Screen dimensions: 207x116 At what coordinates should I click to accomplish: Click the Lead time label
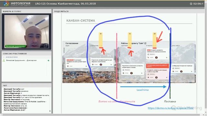[143, 90]
